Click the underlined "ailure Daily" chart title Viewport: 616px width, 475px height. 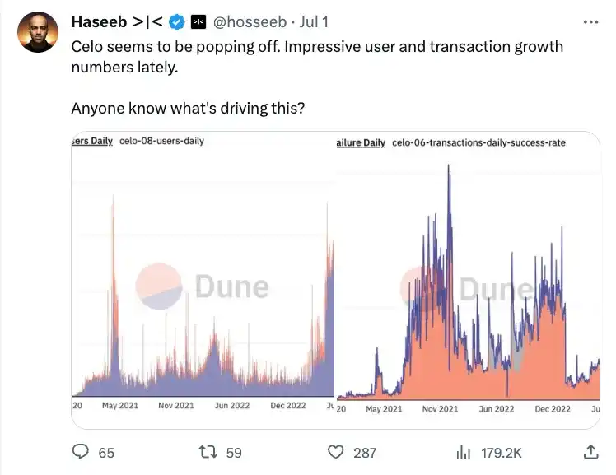[361, 142]
